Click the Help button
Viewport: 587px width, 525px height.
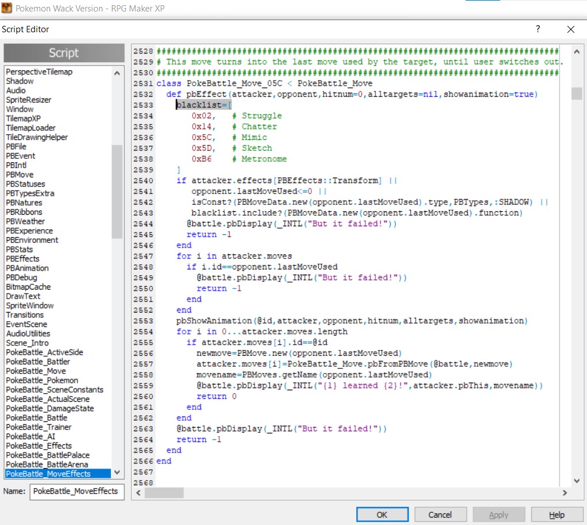(556, 515)
